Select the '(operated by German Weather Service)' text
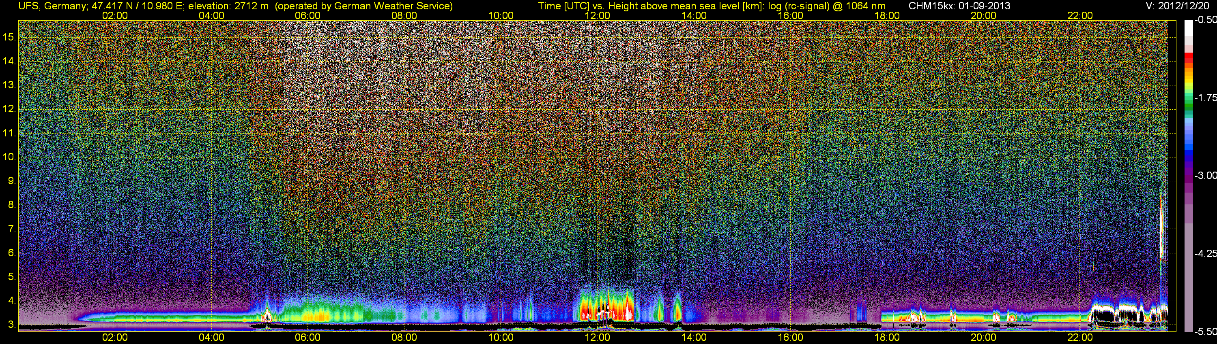This screenshot has height=344, width=1217. coord(364,6)
